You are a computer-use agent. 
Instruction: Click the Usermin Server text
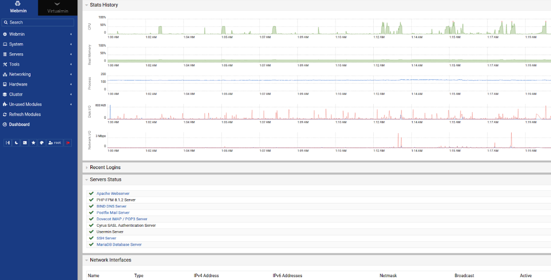(110, 232)
